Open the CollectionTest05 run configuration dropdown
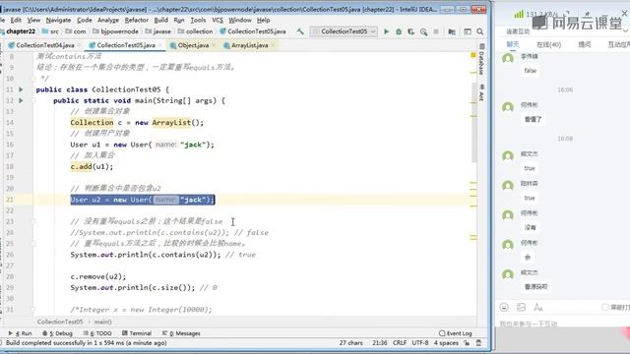 (x=344, y=31)
